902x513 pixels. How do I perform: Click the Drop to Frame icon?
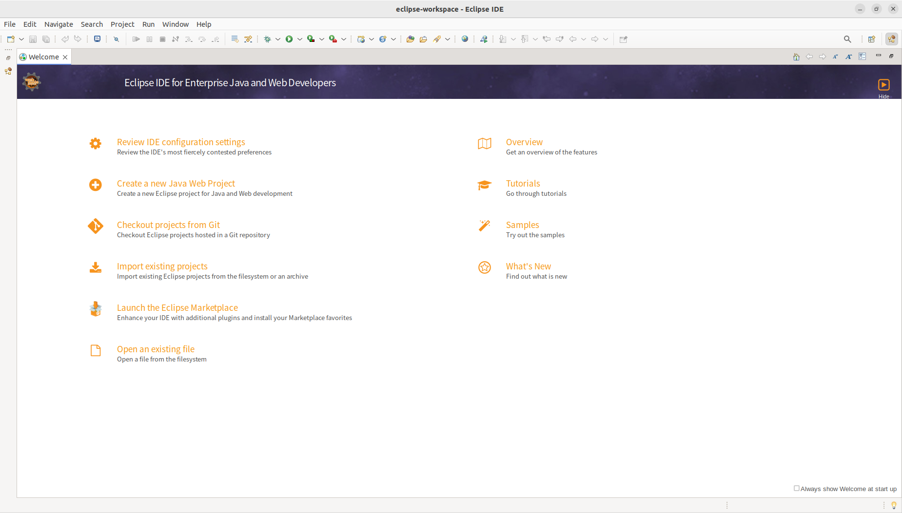coord(235,39)
